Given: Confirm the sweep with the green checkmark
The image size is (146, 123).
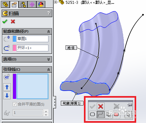Looking at the screenshot, I should 5,22.
